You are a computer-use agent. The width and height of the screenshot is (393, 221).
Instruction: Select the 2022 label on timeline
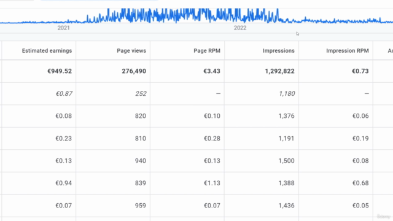point(240,28)
